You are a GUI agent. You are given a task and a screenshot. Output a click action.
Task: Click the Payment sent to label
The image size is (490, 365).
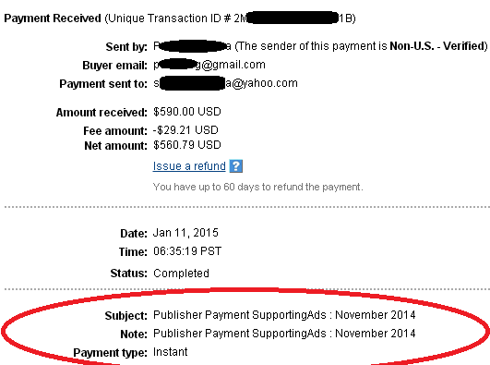point(103,84)
